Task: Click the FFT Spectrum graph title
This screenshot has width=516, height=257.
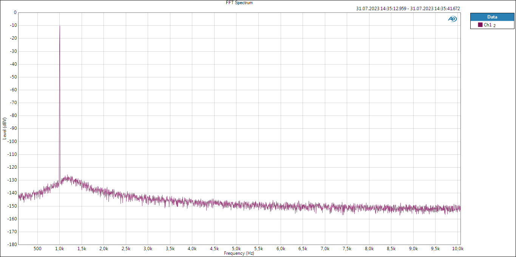Action: pos(239,3)
